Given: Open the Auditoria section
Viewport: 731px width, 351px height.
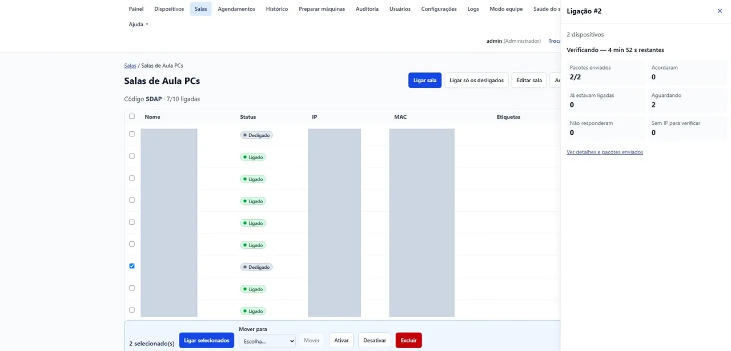Looking at the screenshot, I should tap(367, 9).
